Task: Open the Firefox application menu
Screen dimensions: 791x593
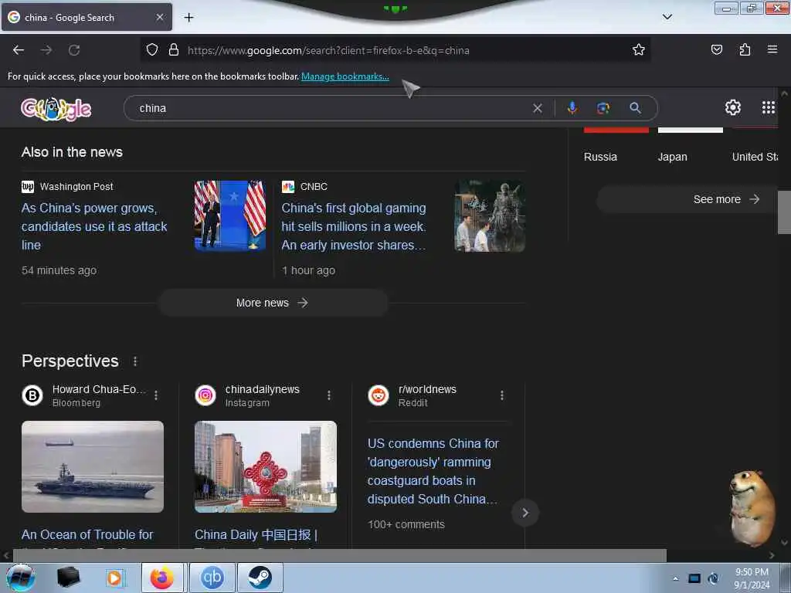Action: coord(772,49)
